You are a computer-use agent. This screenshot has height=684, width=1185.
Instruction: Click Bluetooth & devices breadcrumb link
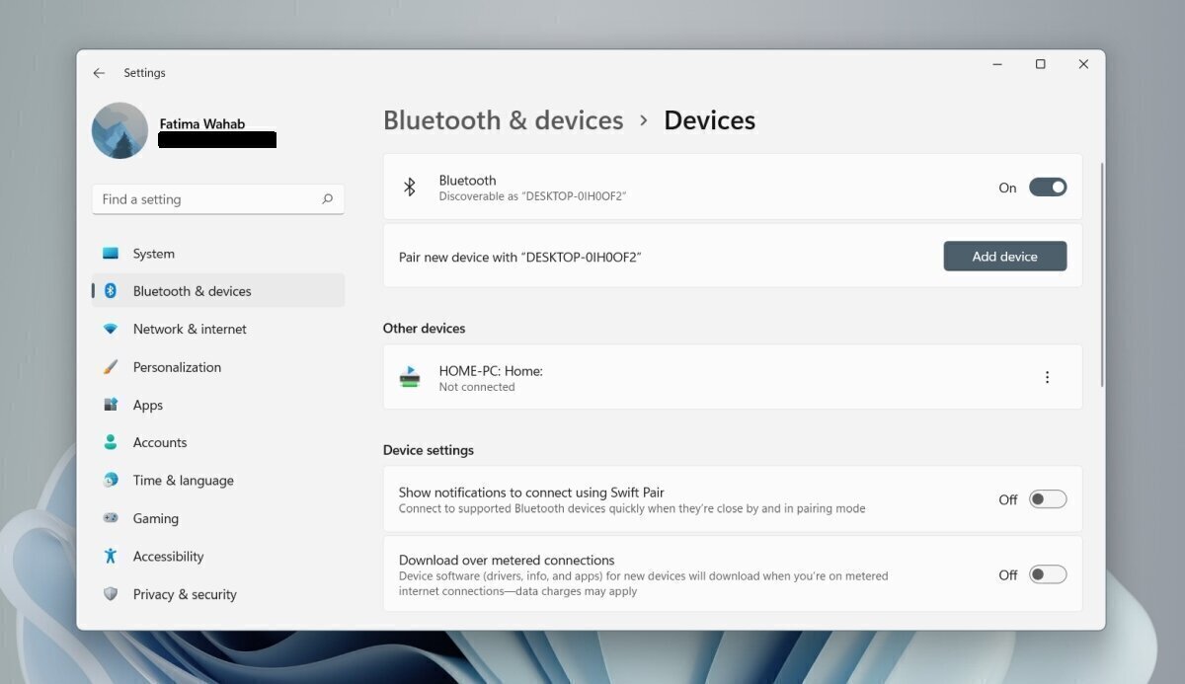503,119
